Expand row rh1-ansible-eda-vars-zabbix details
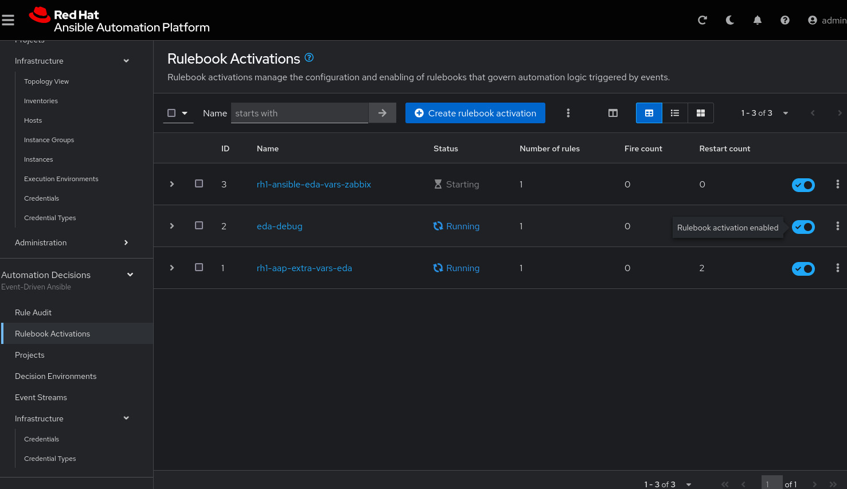The image size is (847, 489). (172, 184)
